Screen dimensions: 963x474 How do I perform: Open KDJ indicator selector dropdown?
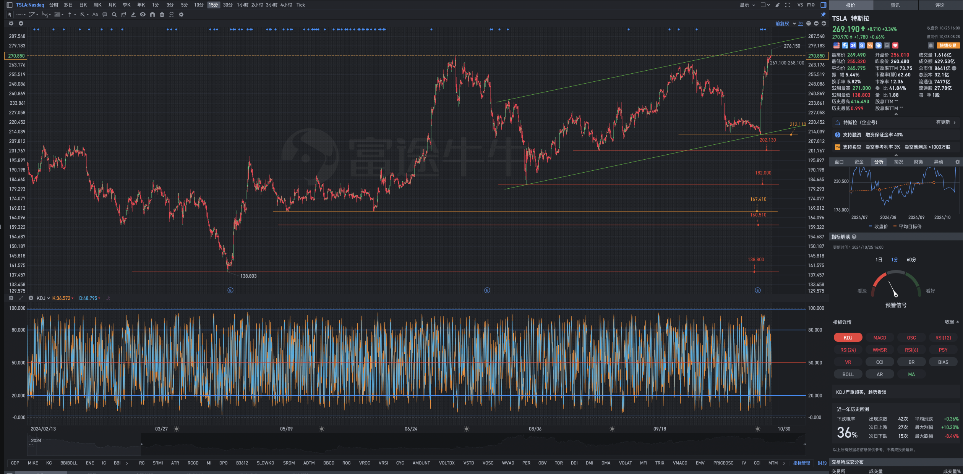[43, 298]
